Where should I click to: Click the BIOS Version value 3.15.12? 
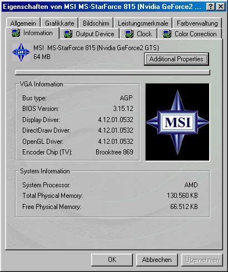click(x=123, y=109)
